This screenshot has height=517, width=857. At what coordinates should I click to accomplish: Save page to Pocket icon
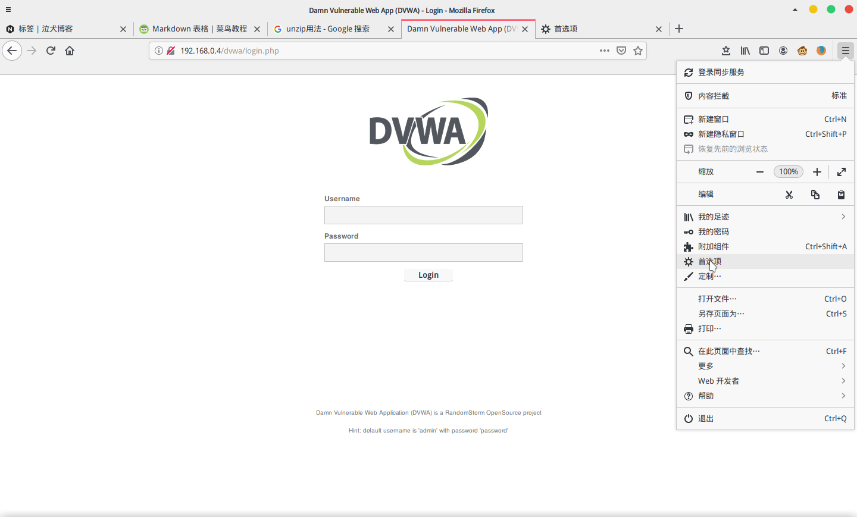(621, 51)
